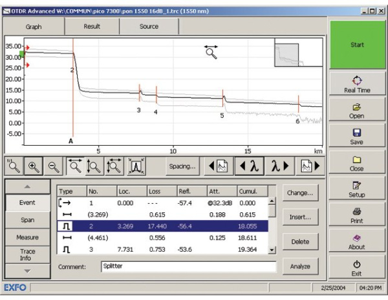Click the event table scroll-down arrow
Viewport: 388px width, 300px height.
[x=272, y=250]
